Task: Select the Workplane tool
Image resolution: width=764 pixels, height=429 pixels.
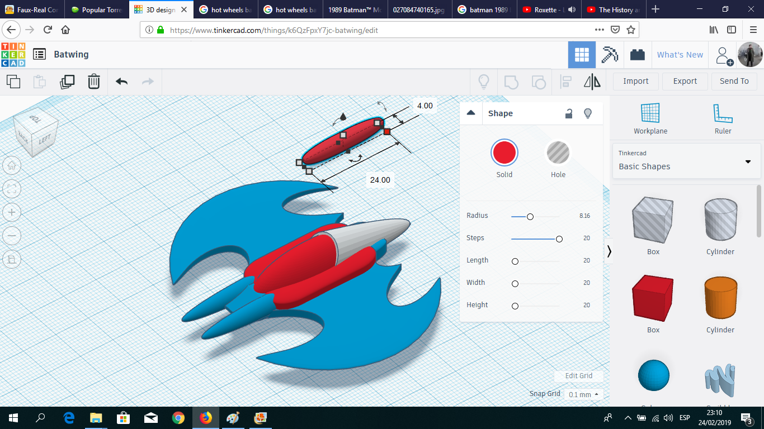Action: click(x=650, y=119)
